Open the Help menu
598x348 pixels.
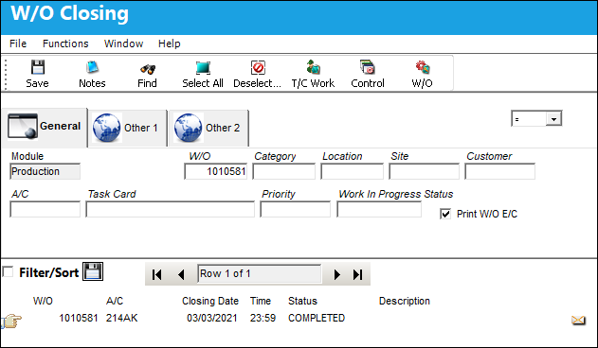coord(170,43)
